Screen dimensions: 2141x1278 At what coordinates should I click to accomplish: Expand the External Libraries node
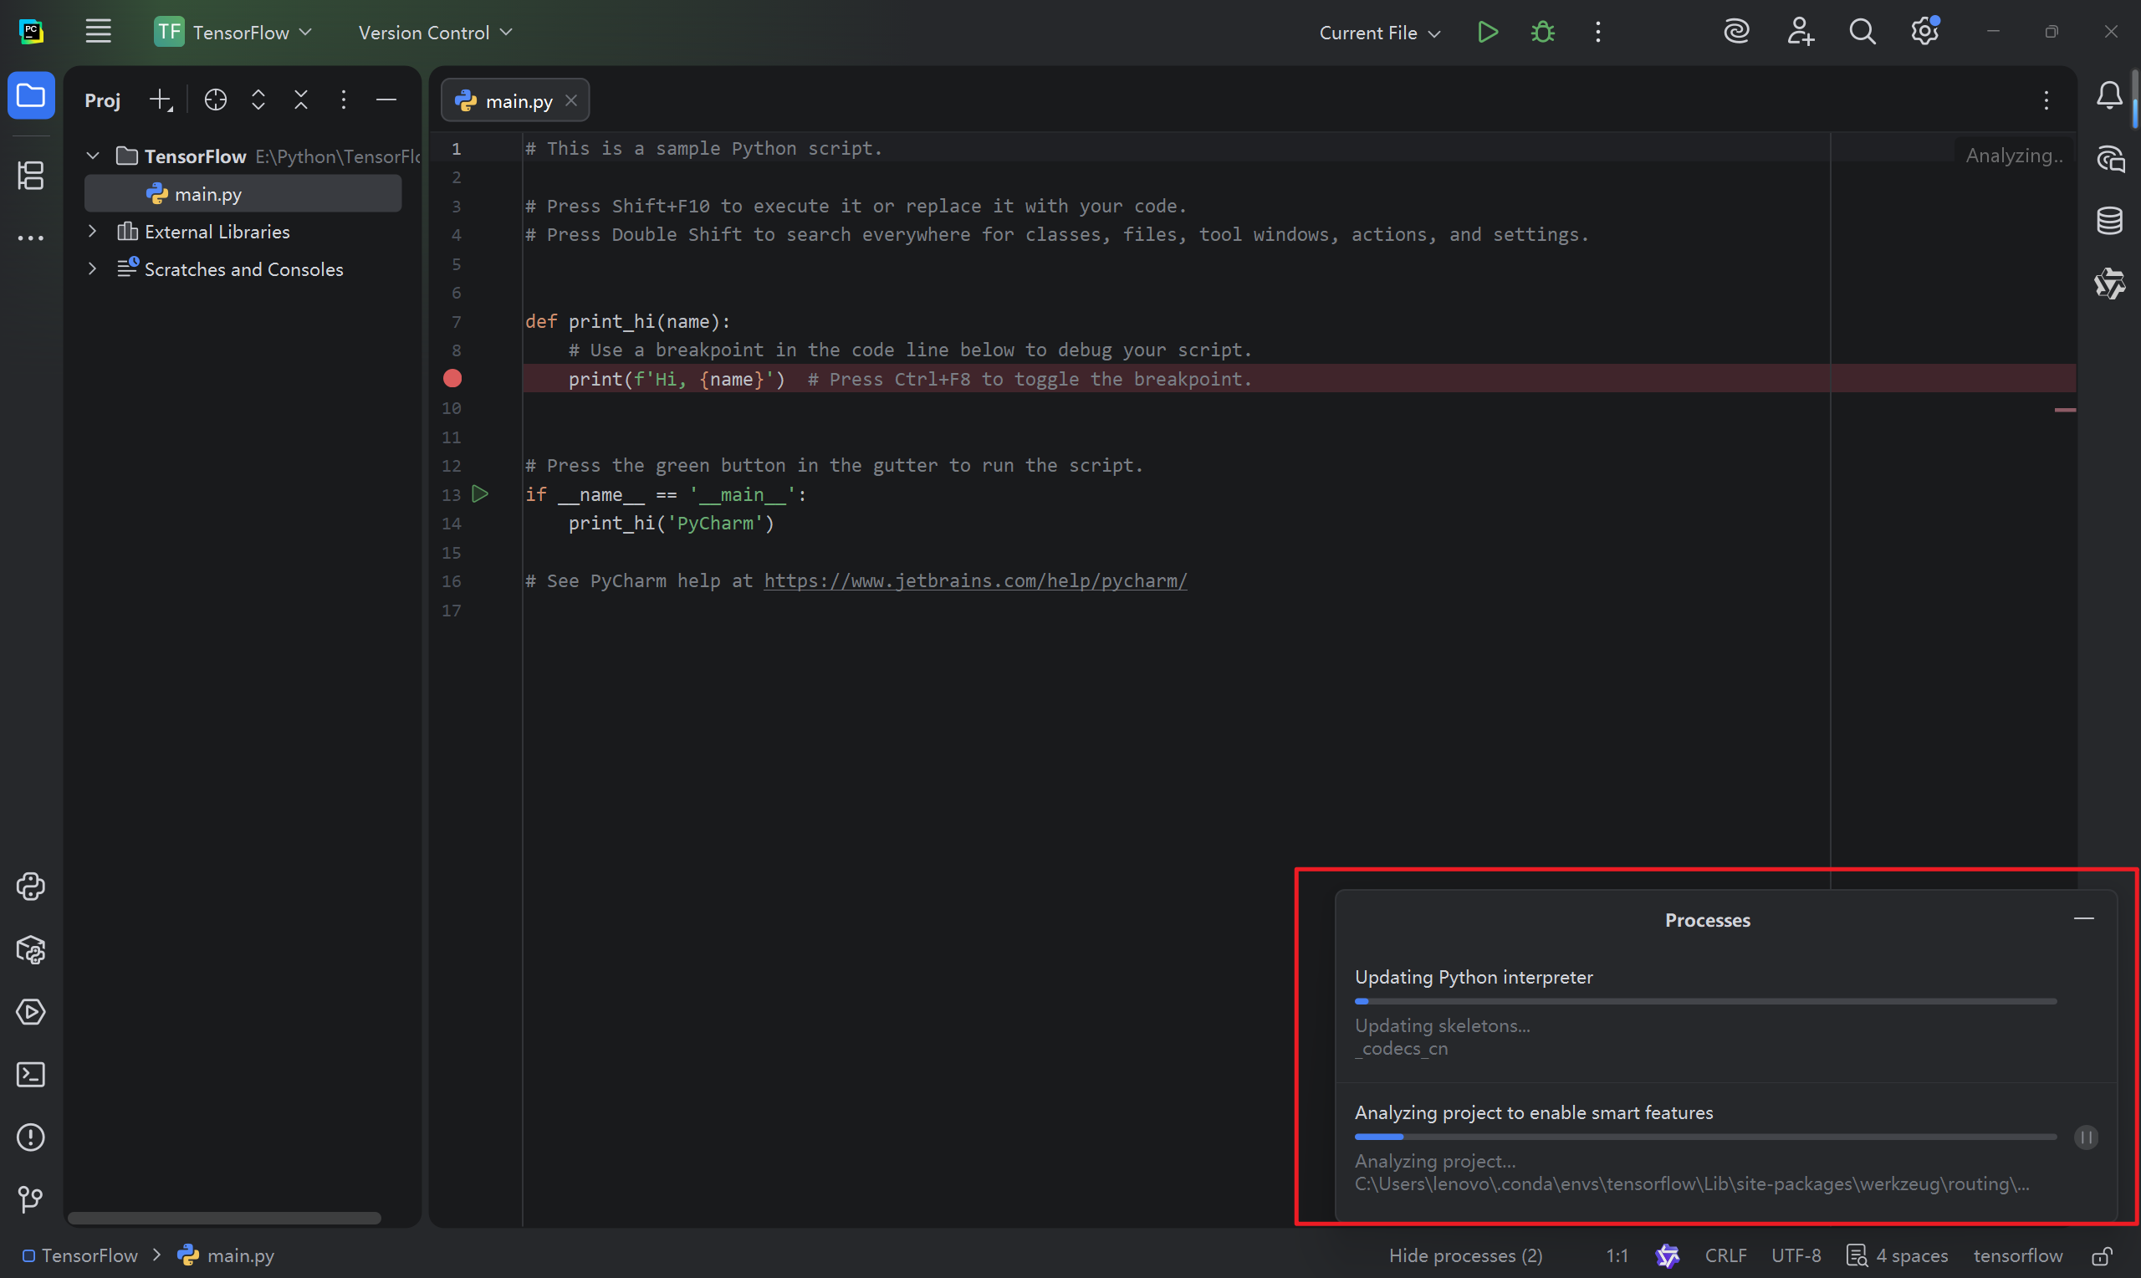[92, 232]
